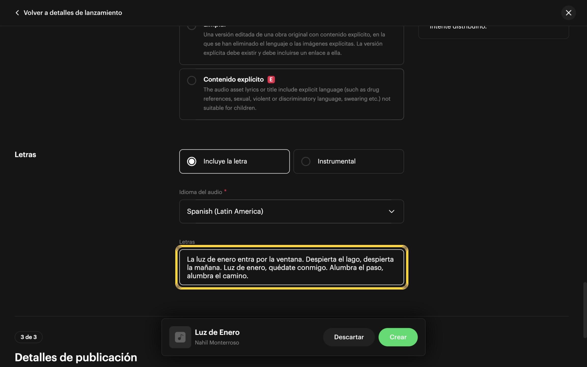
Task: Click the Descartar button
Action: [349, 337]
